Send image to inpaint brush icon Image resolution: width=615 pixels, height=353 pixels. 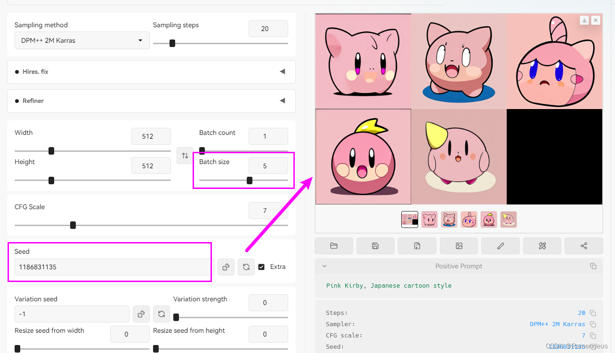coord(501,246)
